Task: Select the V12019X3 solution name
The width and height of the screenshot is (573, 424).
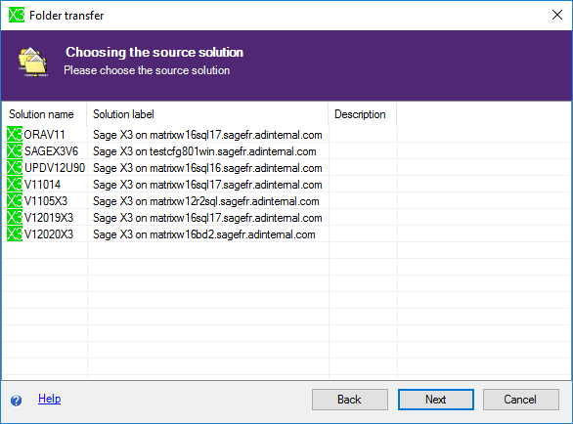Action: (49, 217)
